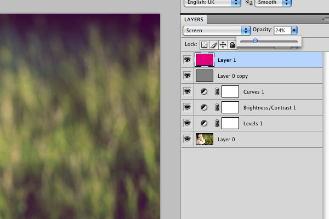Image resolution: width=329 pixels, height=219 pixels.
Task: Open the Screen blend mode dropdown
Action: pyautogui.click(x=217, y=30)
